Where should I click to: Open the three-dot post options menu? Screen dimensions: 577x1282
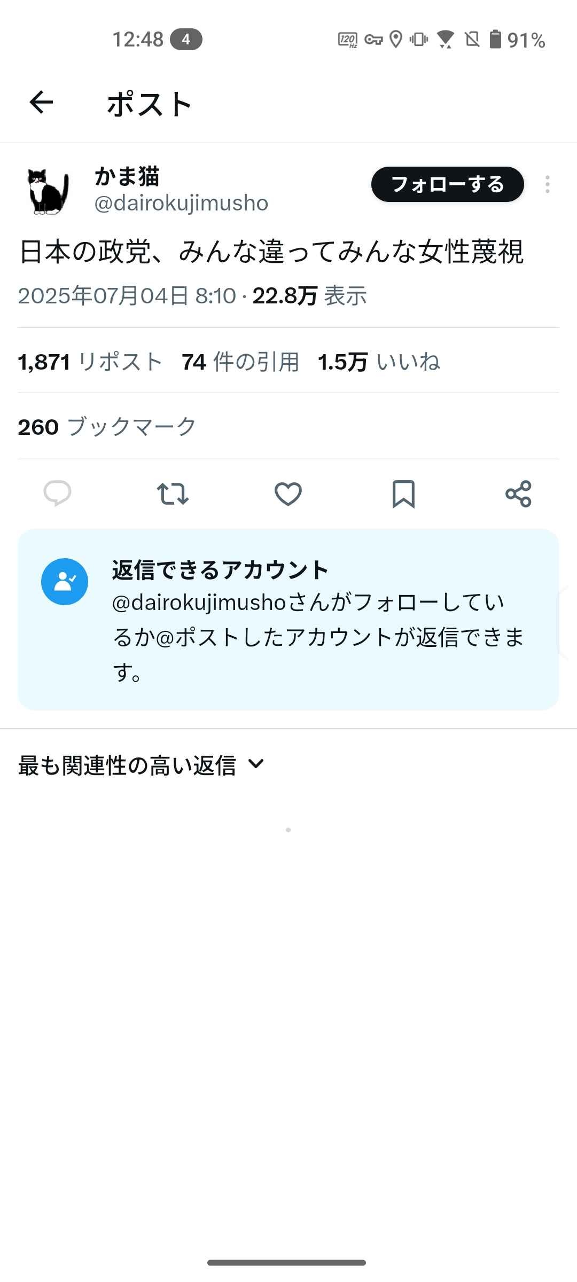tap(547, 184)
